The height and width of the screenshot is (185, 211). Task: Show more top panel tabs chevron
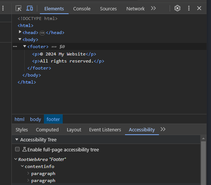(x=153, y=9)
